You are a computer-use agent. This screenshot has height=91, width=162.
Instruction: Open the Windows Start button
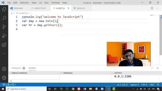[x=3, y=89]
